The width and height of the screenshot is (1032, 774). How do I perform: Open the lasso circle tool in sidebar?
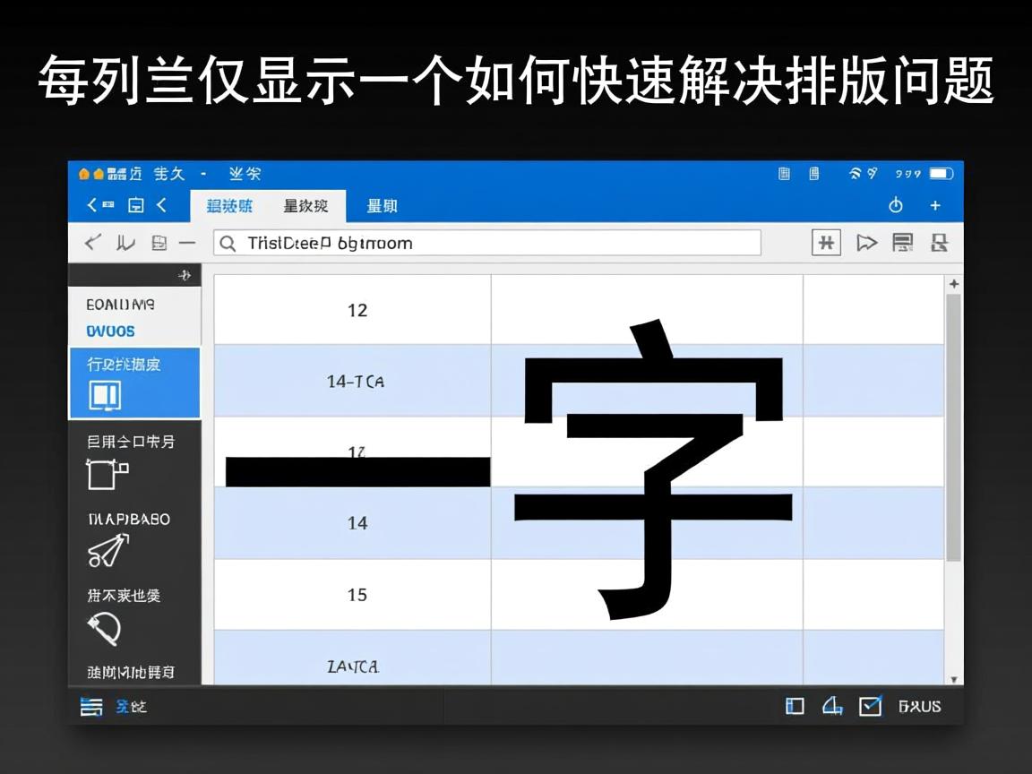click(105, 629)
